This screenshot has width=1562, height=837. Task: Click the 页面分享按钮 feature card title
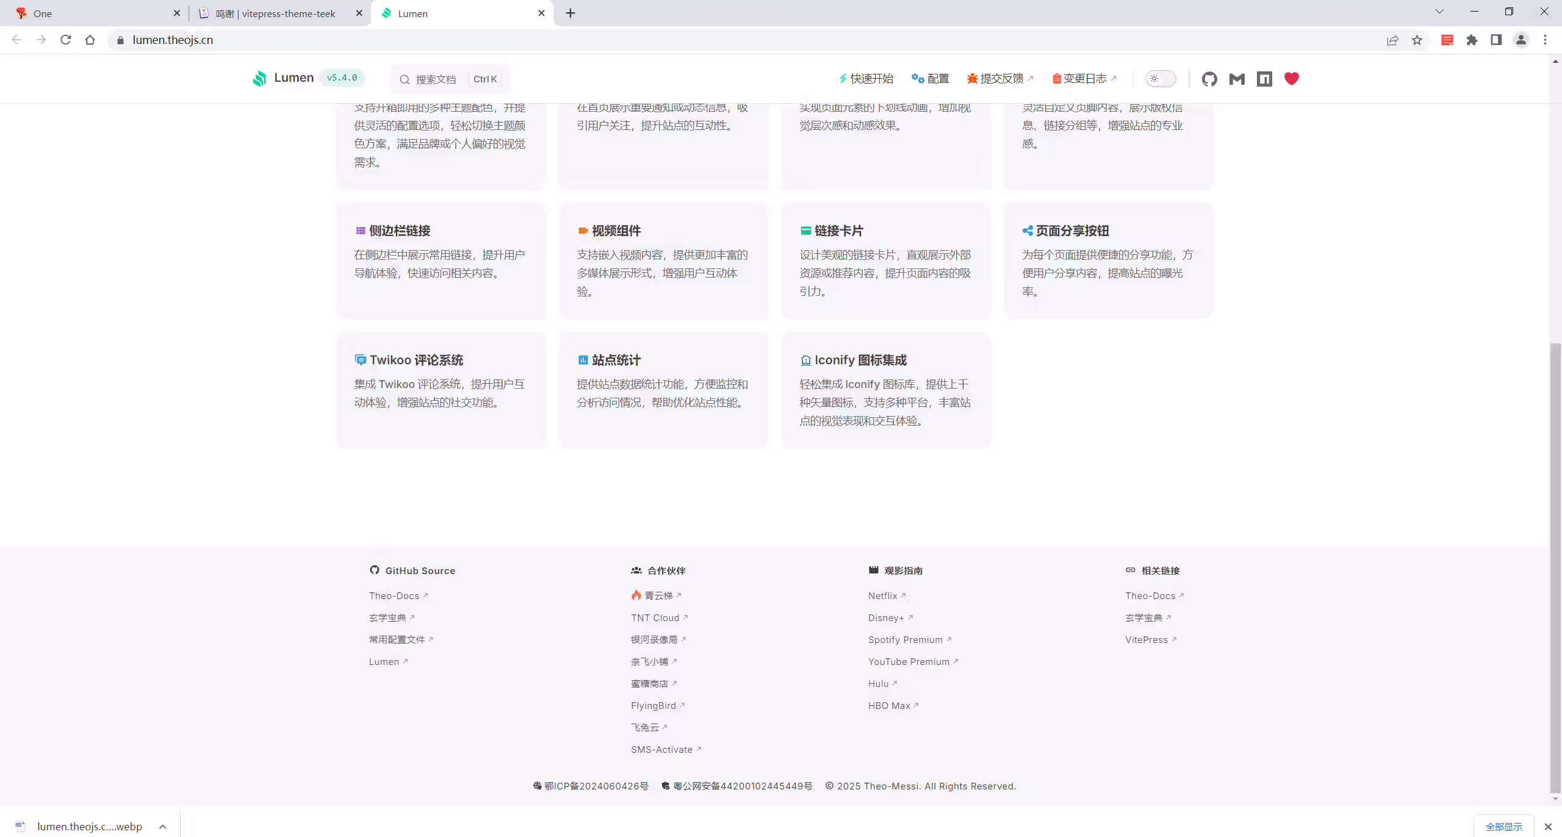point(1073,231)
